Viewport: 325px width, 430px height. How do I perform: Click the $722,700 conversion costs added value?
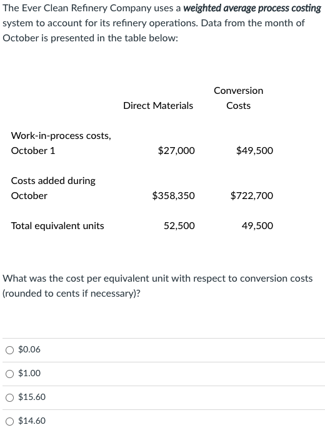point(252,195)
